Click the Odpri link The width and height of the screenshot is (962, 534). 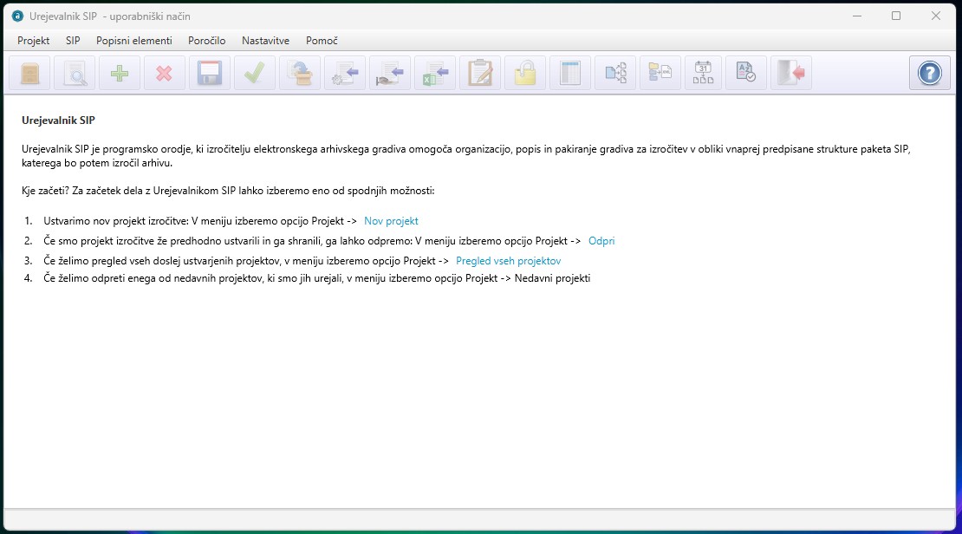point(601,241)
